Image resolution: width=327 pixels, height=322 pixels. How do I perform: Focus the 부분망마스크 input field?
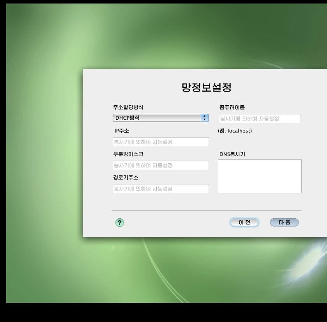pyautogui.click(x=161, y=165)
